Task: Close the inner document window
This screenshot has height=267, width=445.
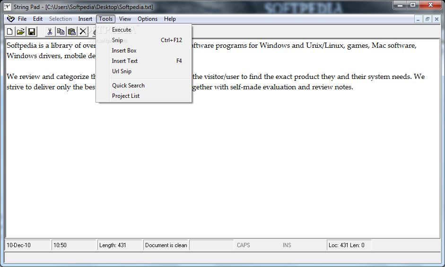Action: 436,19
